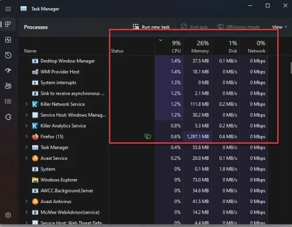292x227 pixels.
Task: Expand the McAfee WebAdvisor(service) group
Action: click(26, 212)
